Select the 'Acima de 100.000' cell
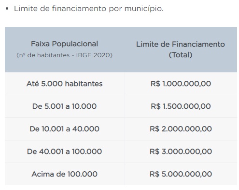 pos(65,174)
